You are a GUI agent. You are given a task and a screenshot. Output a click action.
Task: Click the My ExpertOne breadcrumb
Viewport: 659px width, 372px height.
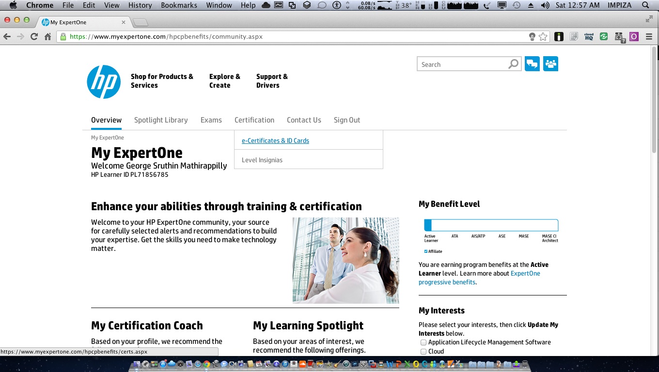pos(108,138)
